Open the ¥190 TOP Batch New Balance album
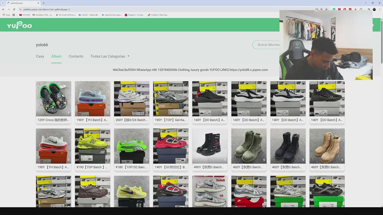 [x=92, y=146]
